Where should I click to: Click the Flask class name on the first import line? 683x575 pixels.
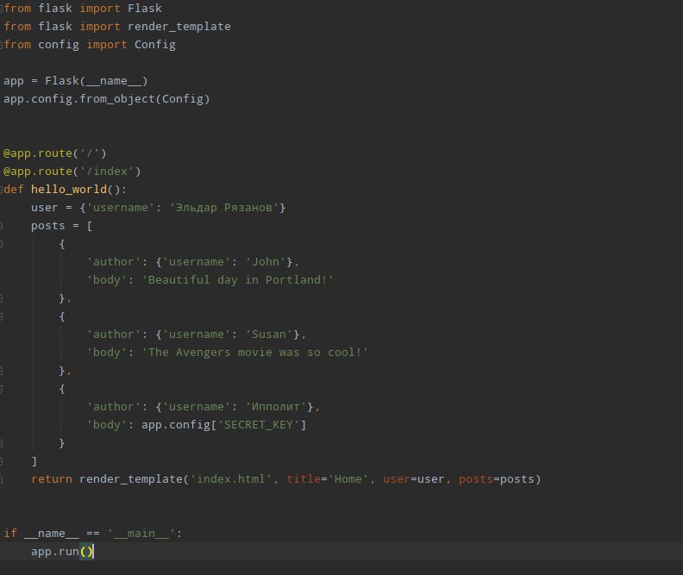point(144,9)
